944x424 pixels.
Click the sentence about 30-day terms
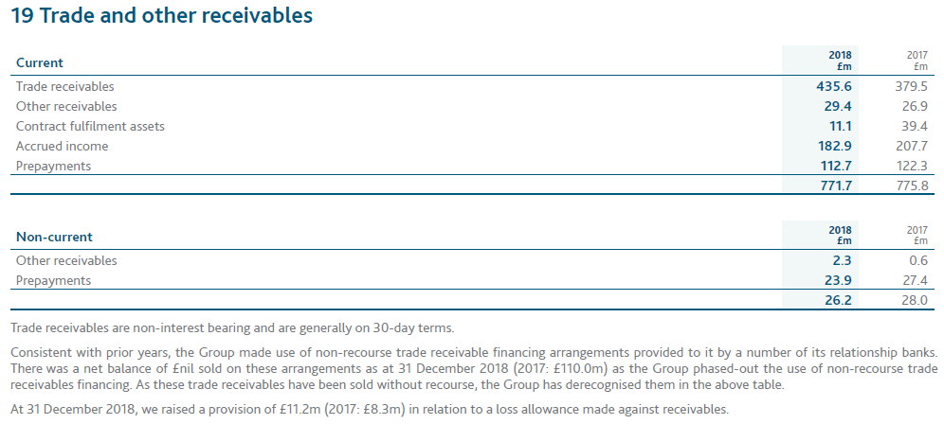click(x=235, y=328)
